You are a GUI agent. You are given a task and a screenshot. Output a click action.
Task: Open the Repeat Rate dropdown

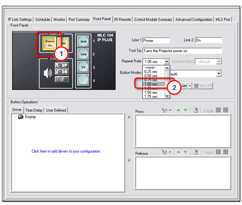[x=167, y=62]
